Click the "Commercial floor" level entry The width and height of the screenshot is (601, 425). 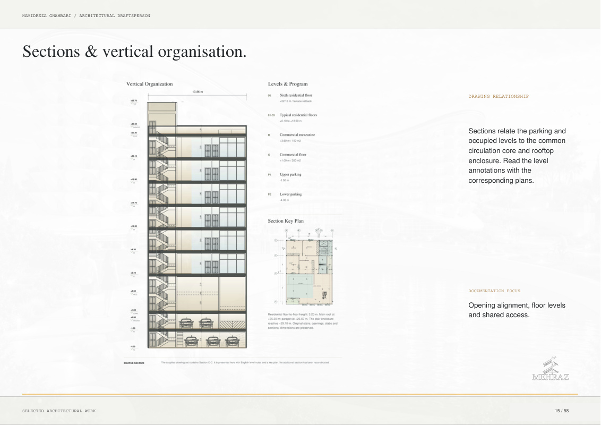point(293,155)
